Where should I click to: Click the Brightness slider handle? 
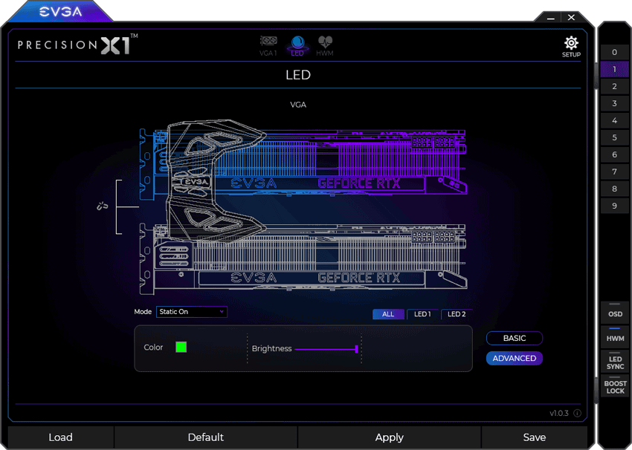point(356,349)
